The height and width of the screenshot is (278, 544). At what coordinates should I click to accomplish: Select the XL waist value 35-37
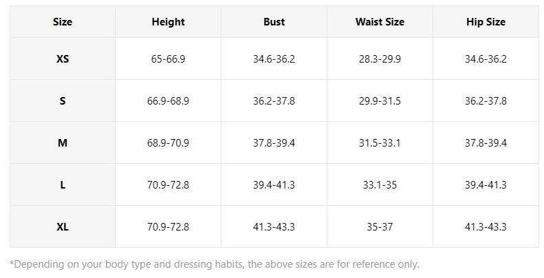[380, 226]
